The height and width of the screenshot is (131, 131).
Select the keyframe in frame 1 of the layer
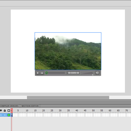(x=12, y=115)
